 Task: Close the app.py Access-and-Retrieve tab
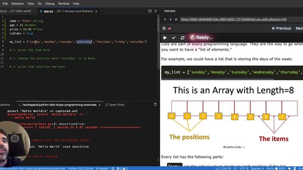[x=96, y=11]
